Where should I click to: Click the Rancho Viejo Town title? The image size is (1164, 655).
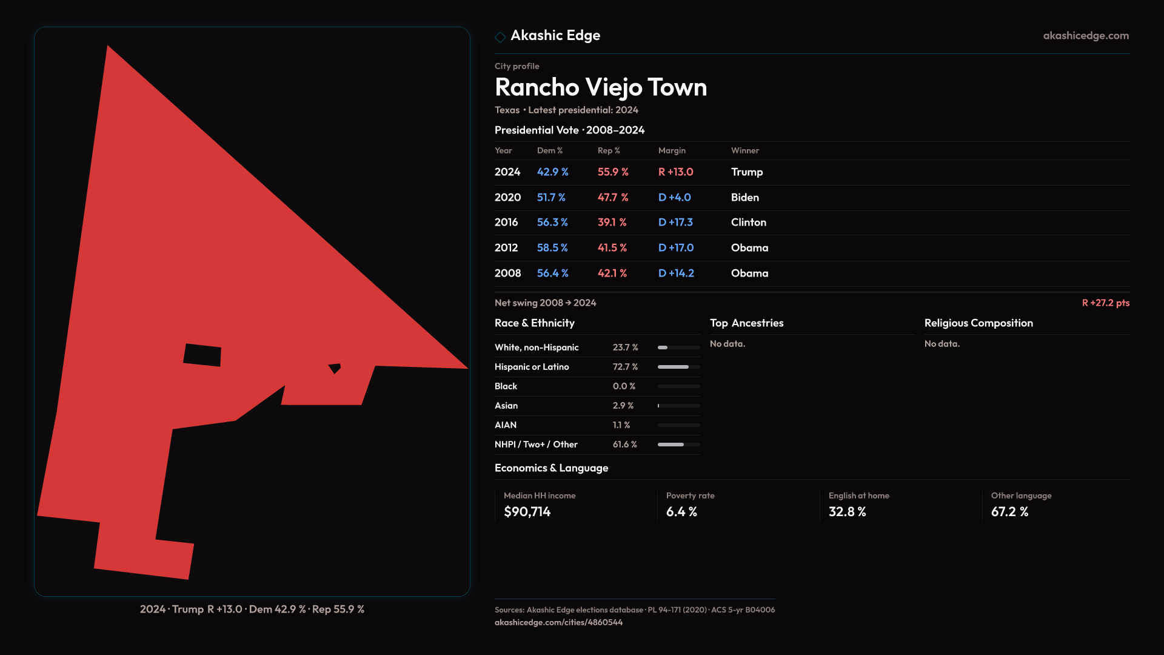coord(600,87)
